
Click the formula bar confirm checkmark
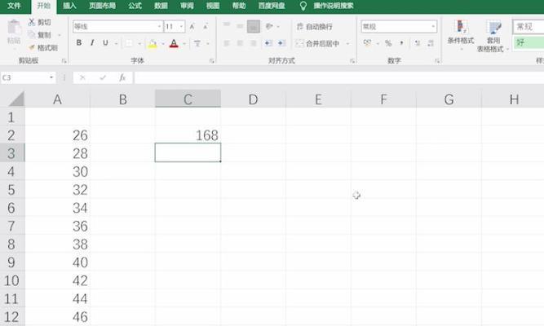[102, 77]
